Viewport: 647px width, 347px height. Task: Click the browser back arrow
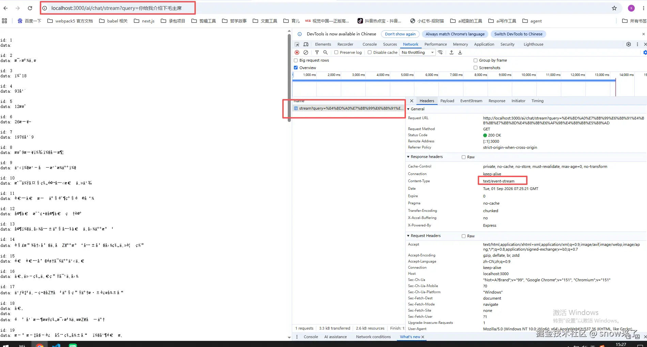pyautogui.click(x=5, y=8)
